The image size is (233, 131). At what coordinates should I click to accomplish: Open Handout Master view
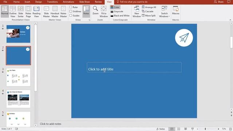coord(55,12)
